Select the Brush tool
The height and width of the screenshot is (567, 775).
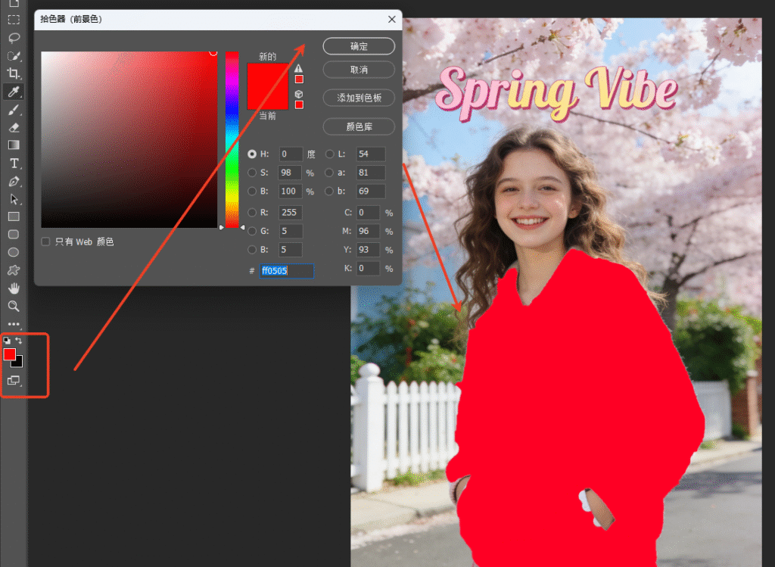14,111
